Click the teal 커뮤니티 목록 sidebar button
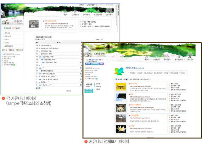 [89, 90]
